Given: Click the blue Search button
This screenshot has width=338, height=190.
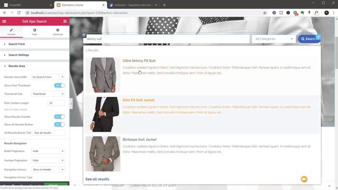Looking at the screenshot, I should (x=309, y=39).
